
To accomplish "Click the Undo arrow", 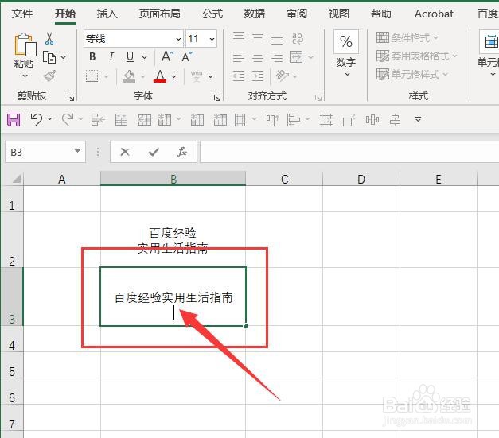I will [x=36, y=120].
